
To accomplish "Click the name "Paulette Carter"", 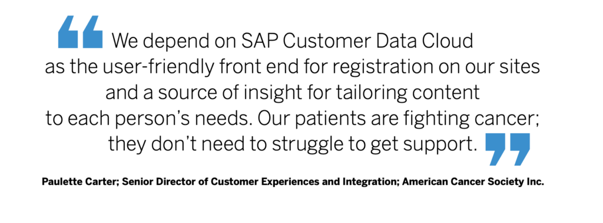I will click(81, 182).
